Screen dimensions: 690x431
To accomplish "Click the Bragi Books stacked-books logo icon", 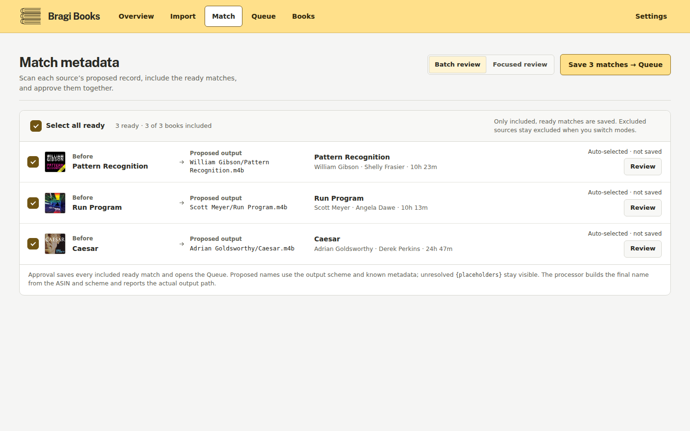I will point(31,16).
